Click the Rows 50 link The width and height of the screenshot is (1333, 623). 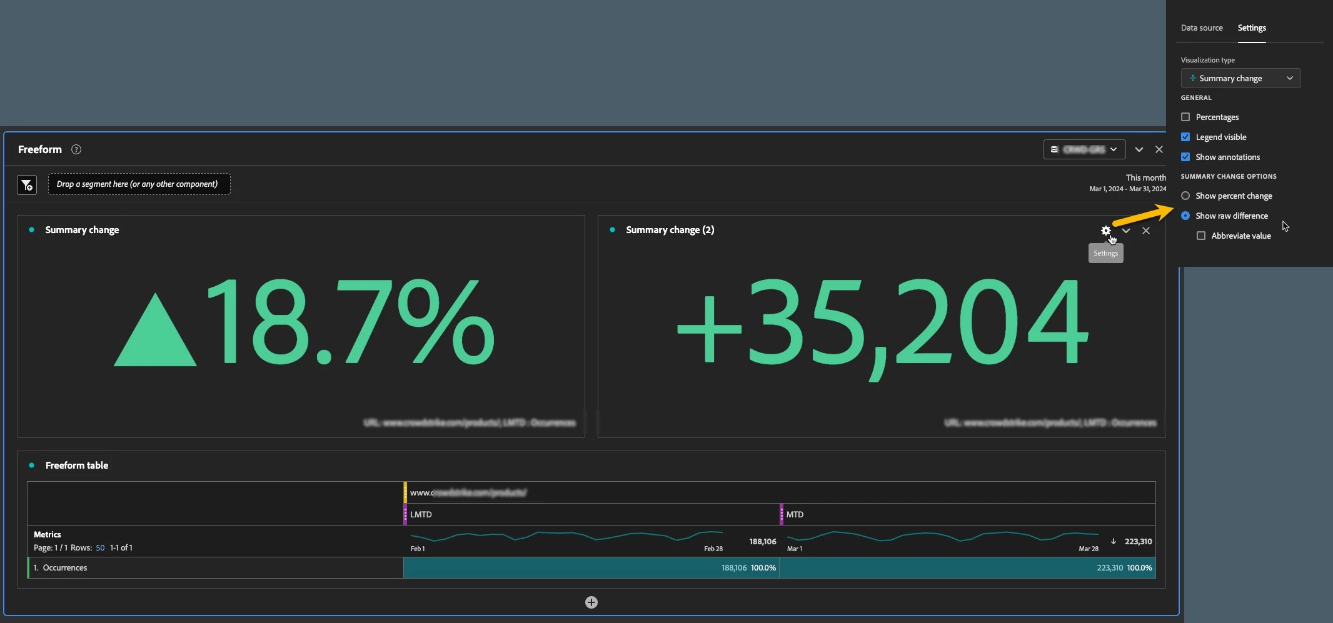(100, 548)
